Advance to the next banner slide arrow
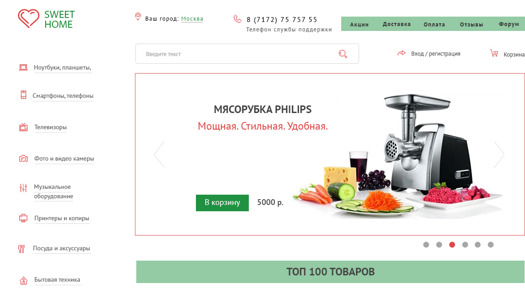 click(x=499, y=154)
